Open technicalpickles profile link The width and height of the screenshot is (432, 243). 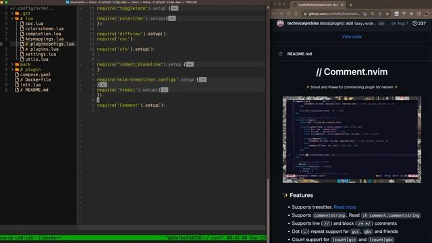coord(303,24)
